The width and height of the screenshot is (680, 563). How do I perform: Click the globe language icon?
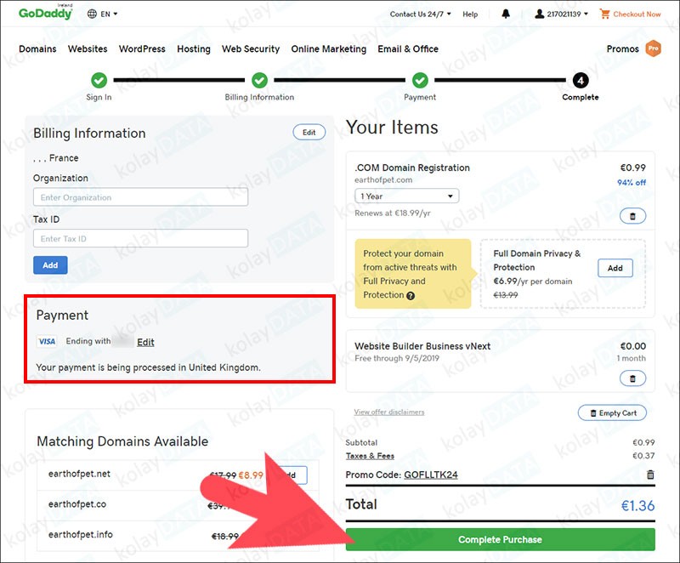[92, 14]
